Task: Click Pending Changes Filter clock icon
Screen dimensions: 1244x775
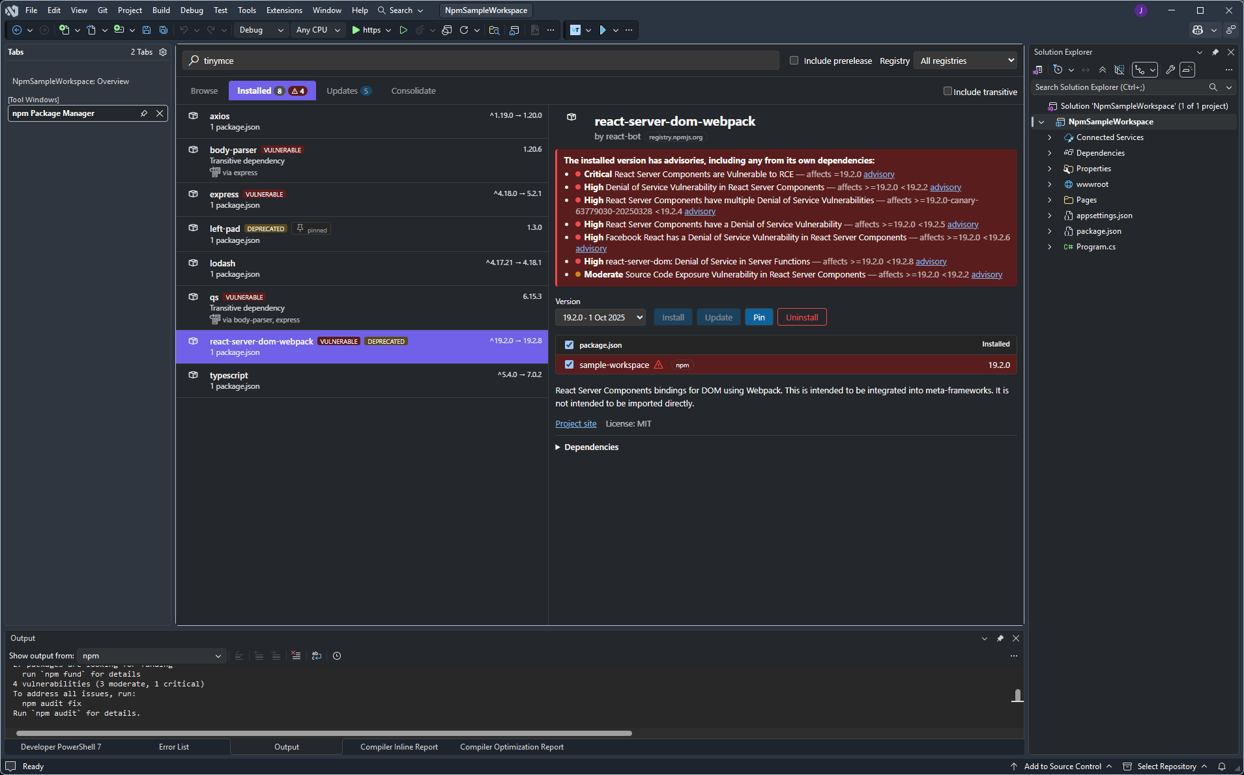Action: (1058, 70)
